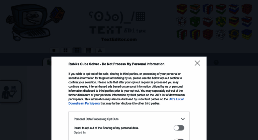The width and height of the screenshot is (258, 140).
Task: Select the pyramid puzzle icon
Action: click(100, 50)
